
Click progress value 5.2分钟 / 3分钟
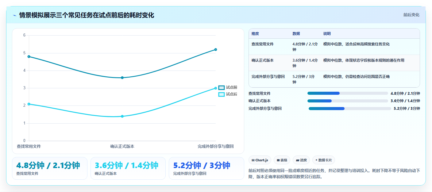pyautogui.click(x=407, y=108)
